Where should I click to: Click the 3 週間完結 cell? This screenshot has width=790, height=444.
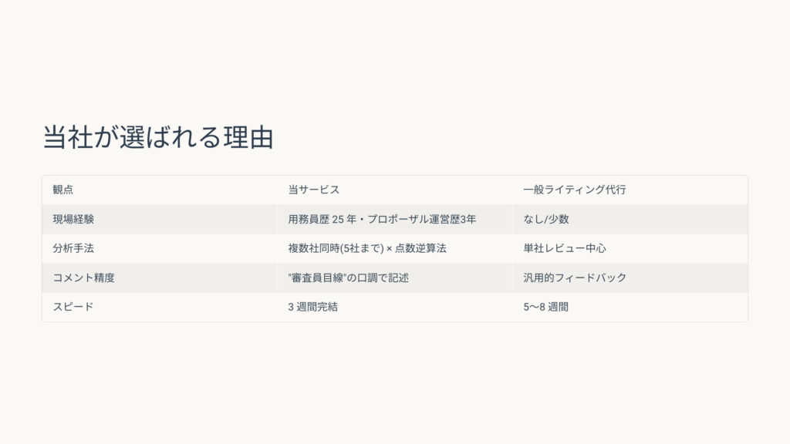(312, 307)
